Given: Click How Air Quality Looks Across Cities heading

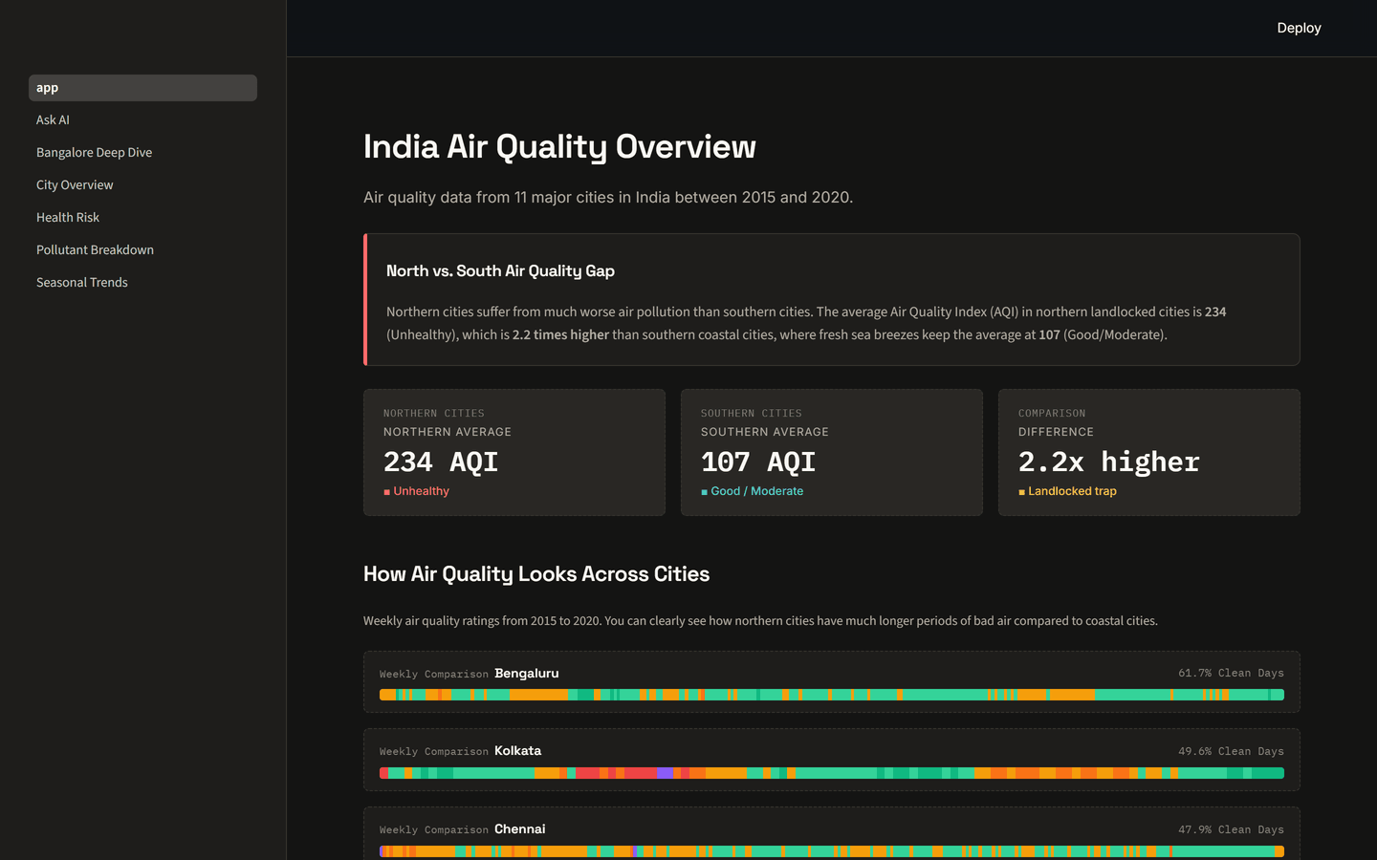Looking at the screenshot, I should pos(536,574).
